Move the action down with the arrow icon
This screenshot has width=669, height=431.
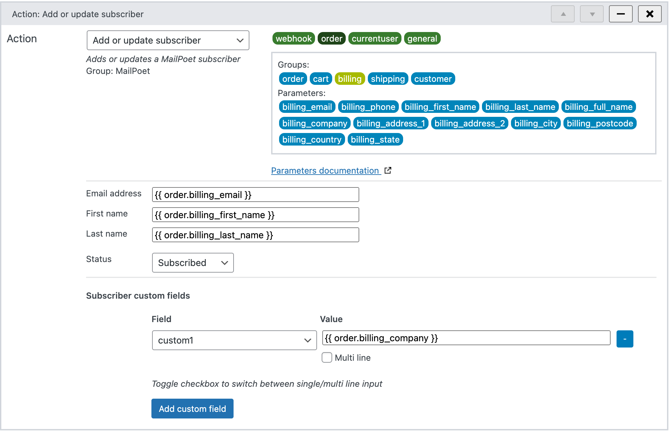[x=591, y=14]
